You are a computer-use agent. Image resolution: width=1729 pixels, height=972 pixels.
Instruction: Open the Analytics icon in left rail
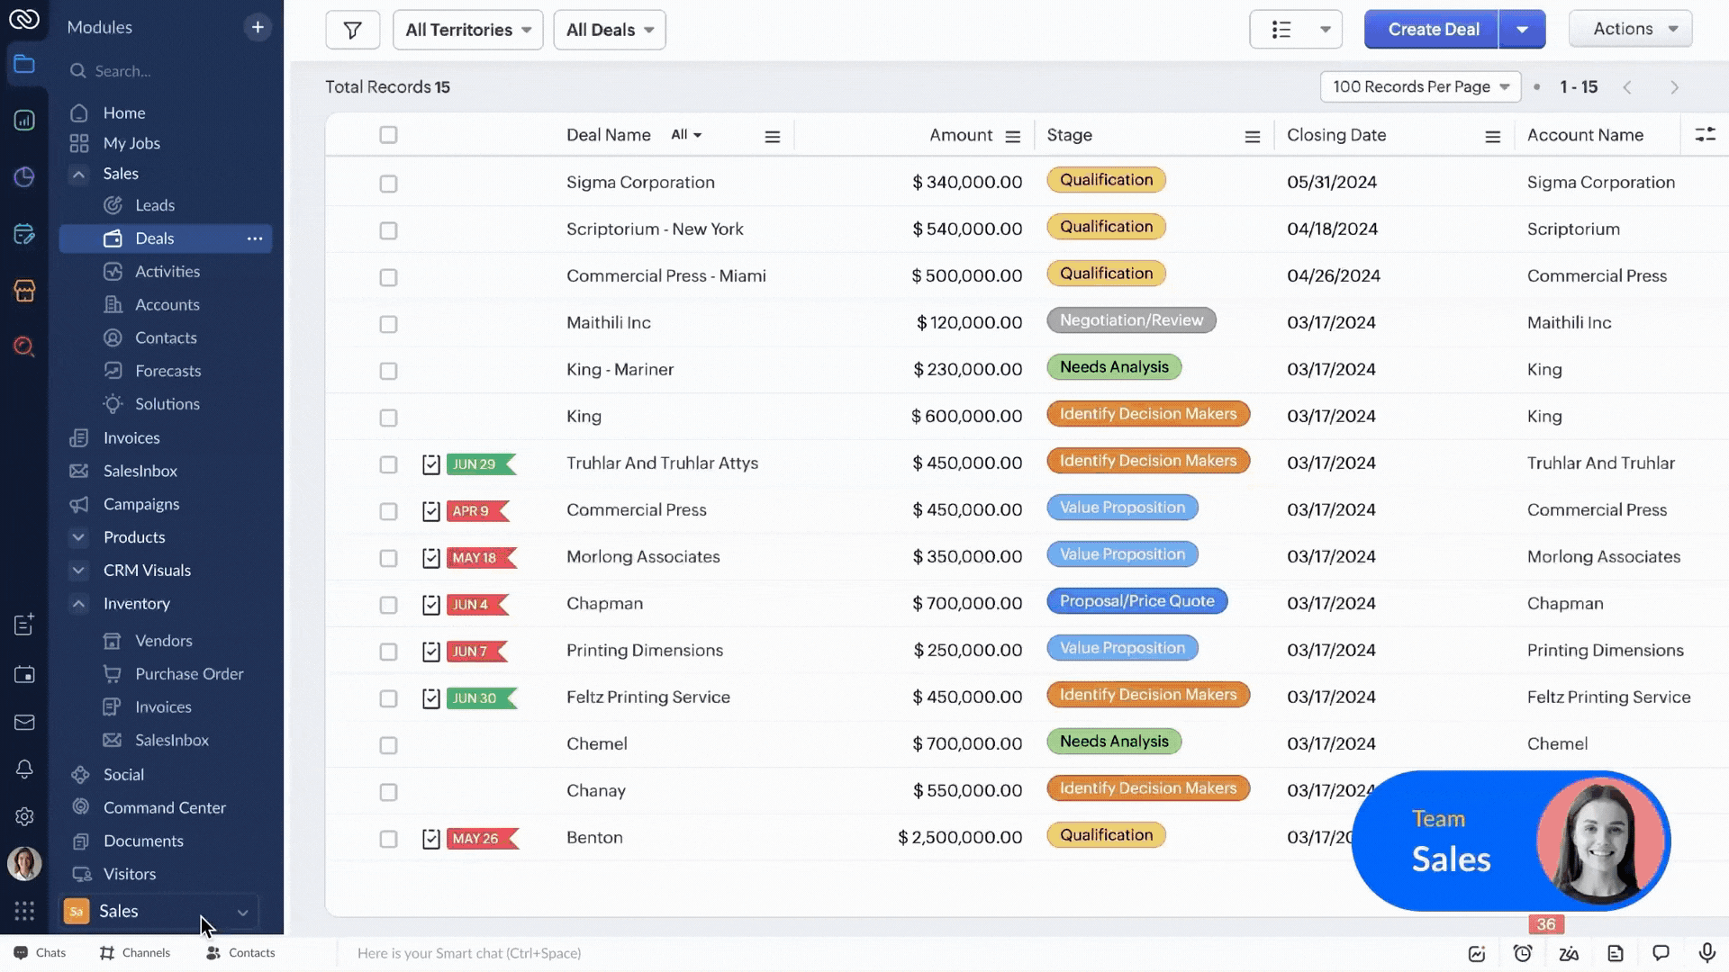point(25,120)
